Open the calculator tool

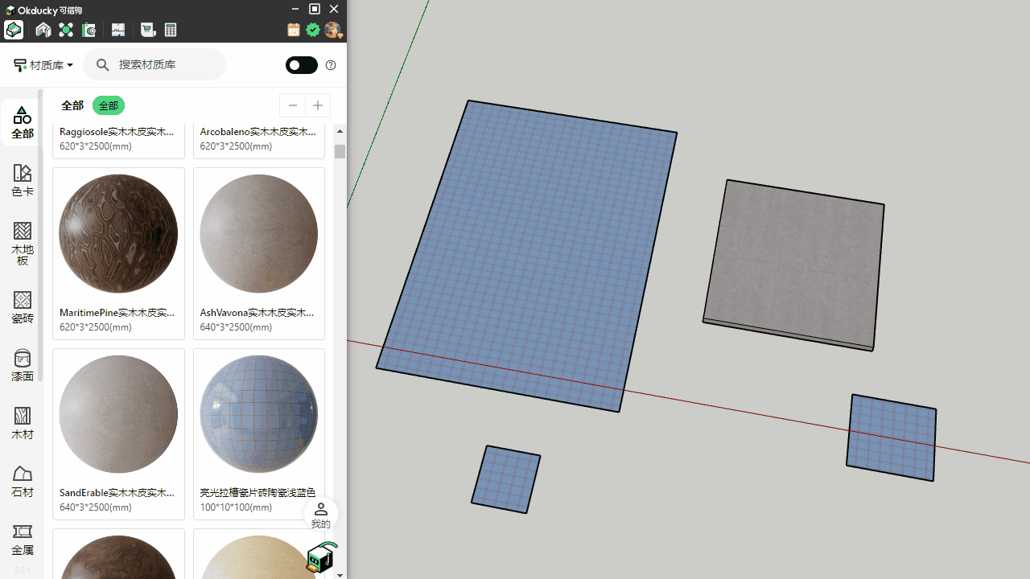pyautogui.click(x=171, y=30)
